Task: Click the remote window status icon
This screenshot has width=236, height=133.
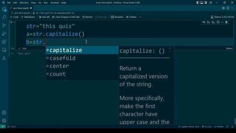Action: [x=3, y=126]
